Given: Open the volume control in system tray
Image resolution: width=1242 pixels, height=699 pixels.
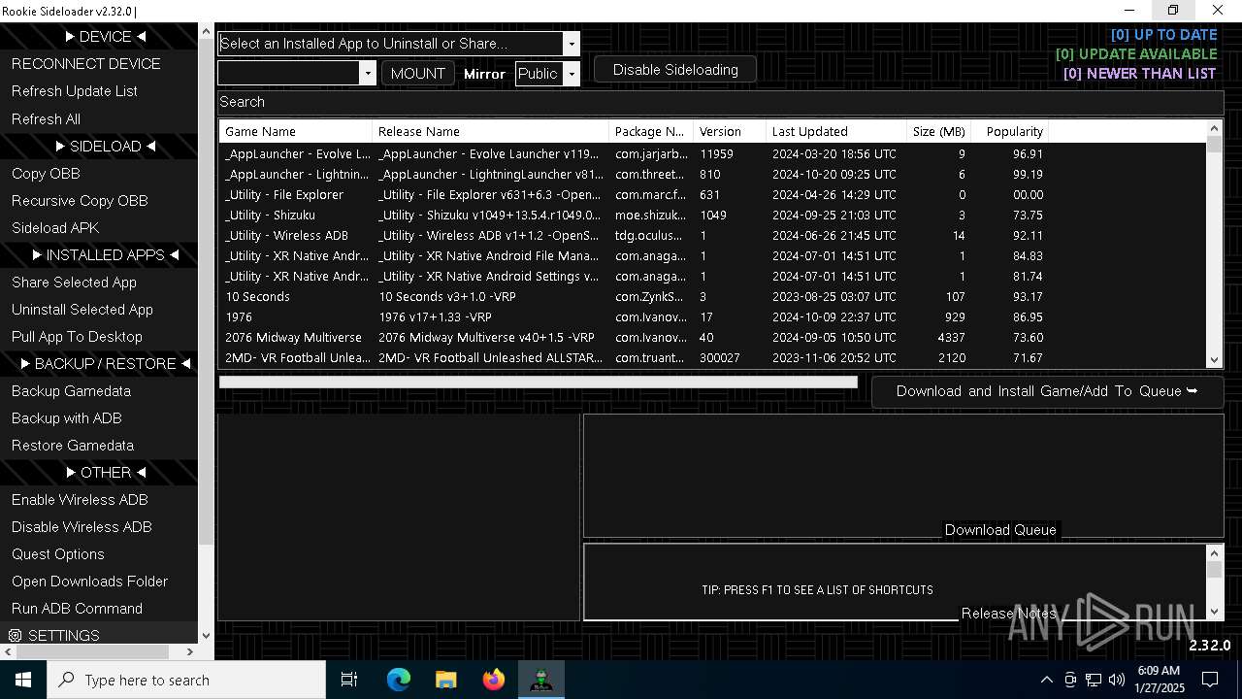Looking at the screenshot, I should coord(1117,680).
